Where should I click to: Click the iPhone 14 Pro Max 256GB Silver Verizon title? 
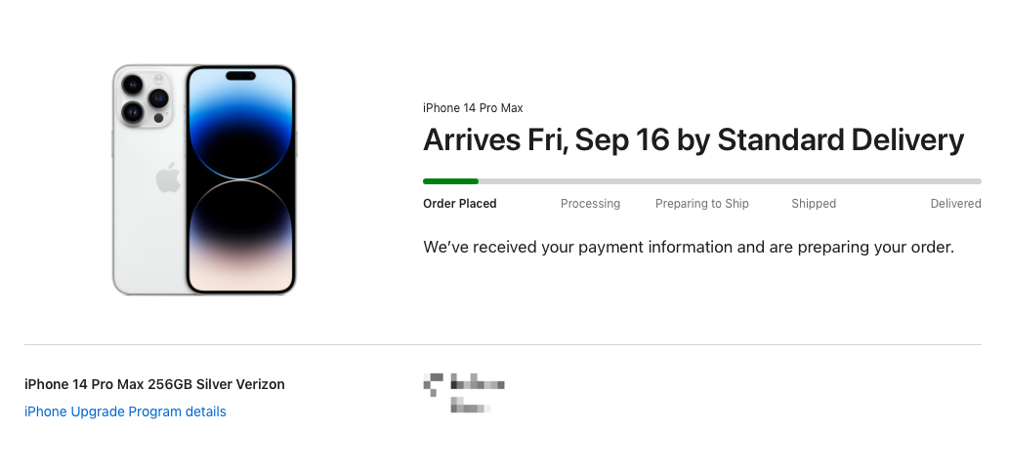154,384
